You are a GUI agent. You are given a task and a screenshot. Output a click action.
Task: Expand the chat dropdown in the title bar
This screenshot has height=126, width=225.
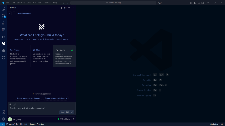click(162, 3)
